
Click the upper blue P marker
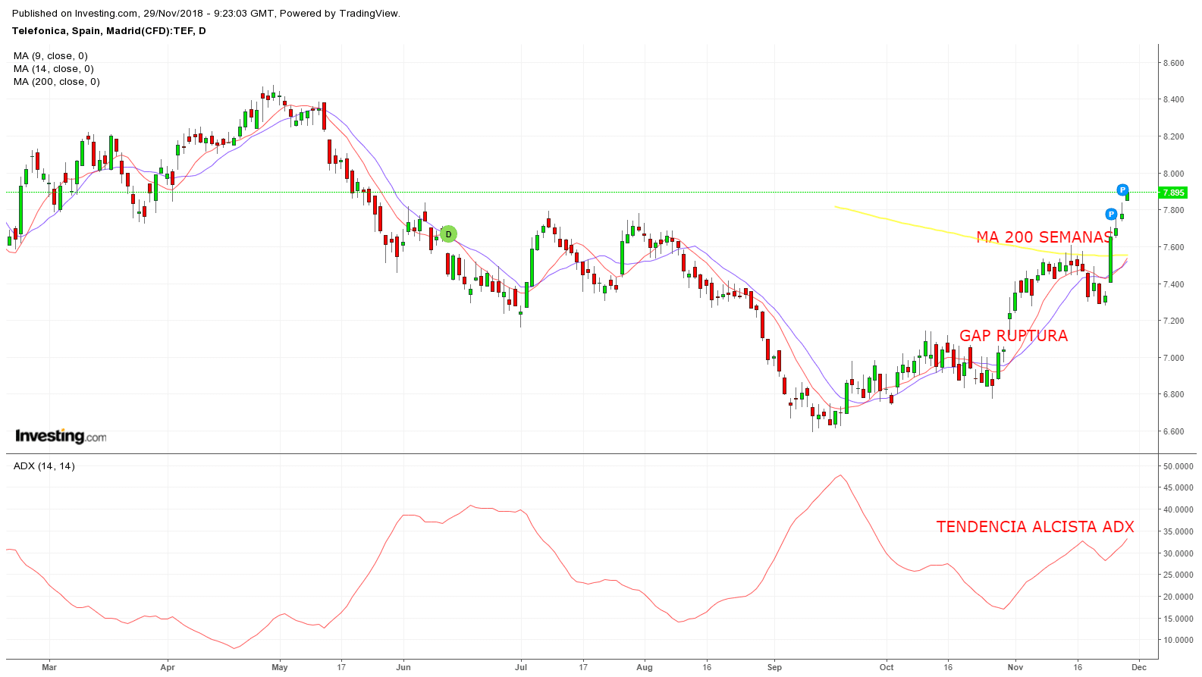(1122, 190)
